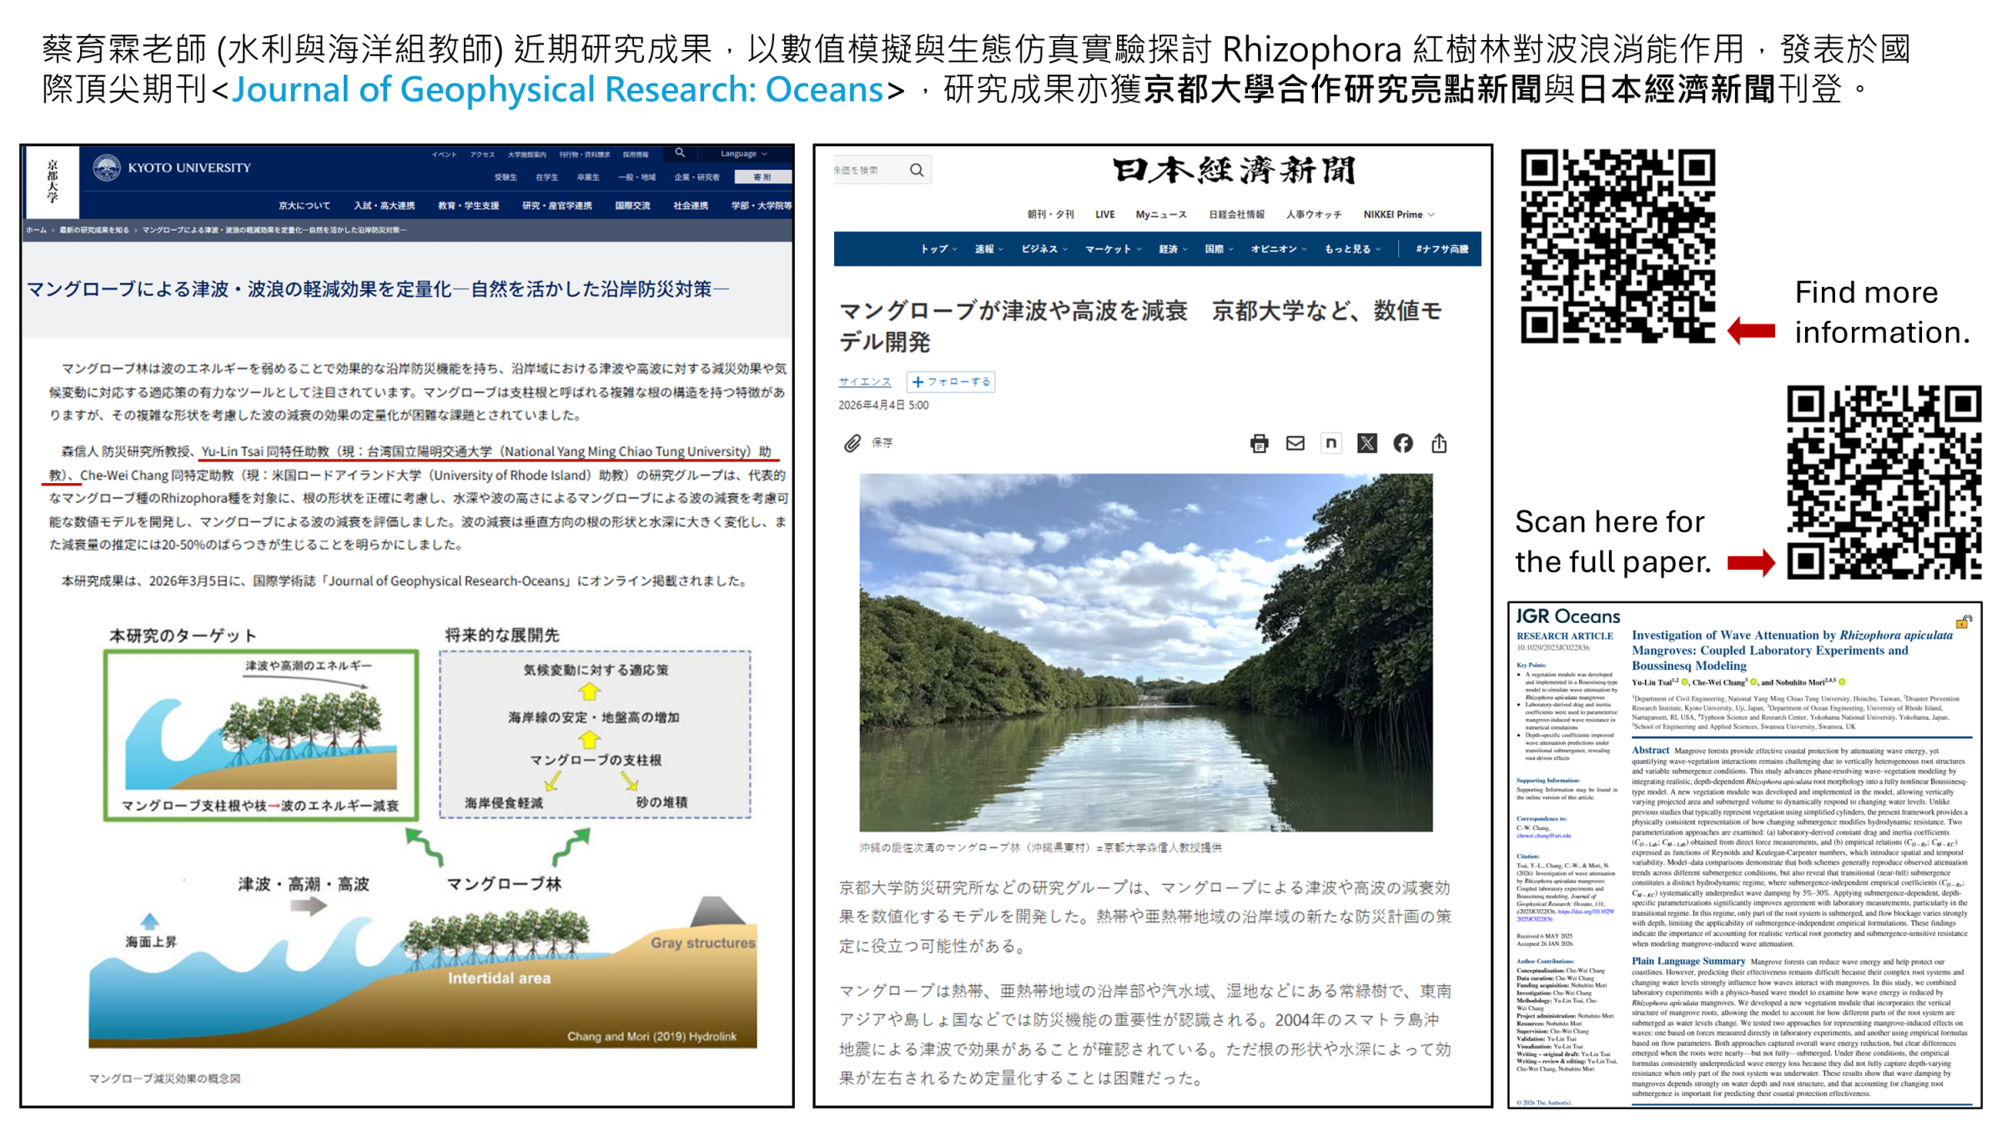Image resolution: width=2002 pixels, height=1126 pixels.
Task: Share the Nikkei article on Facebook
Action: [x=1403, y=444]
